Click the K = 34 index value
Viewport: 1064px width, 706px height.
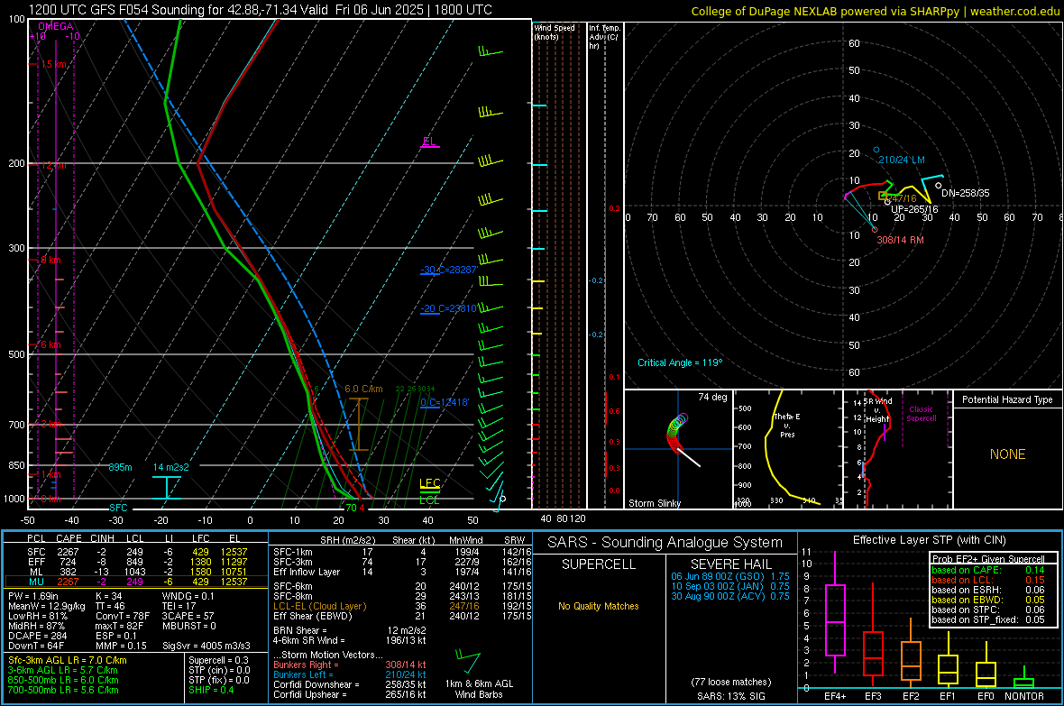pos(108,596)
